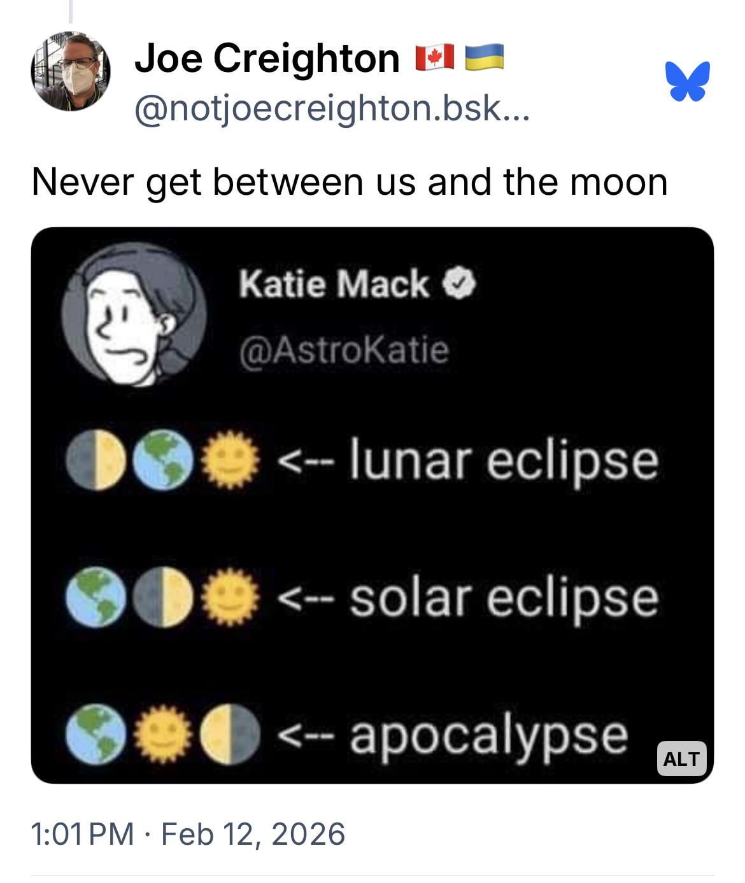The image size is (745, 883).
Task: Click the post text about the moon
Action: [349, 182]
